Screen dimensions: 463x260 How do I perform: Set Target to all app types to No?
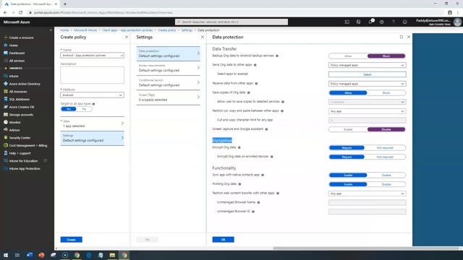(x=84, y=109)
